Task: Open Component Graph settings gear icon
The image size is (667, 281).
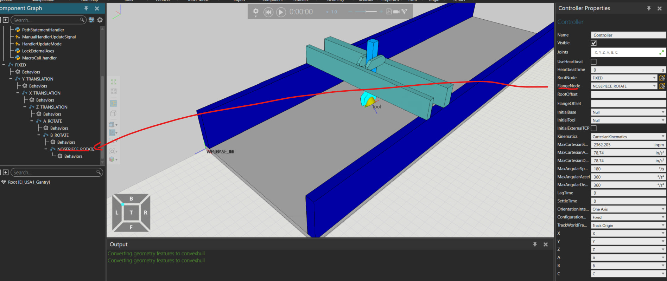Action: pos(100,20)
